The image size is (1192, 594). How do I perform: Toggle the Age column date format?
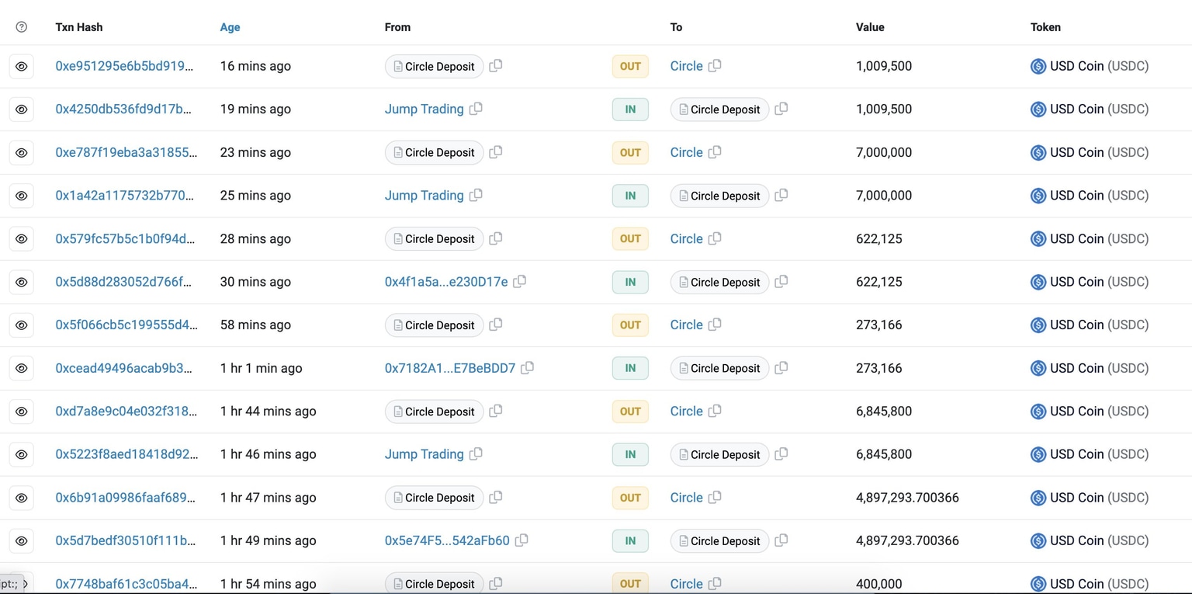click(230, 27)
